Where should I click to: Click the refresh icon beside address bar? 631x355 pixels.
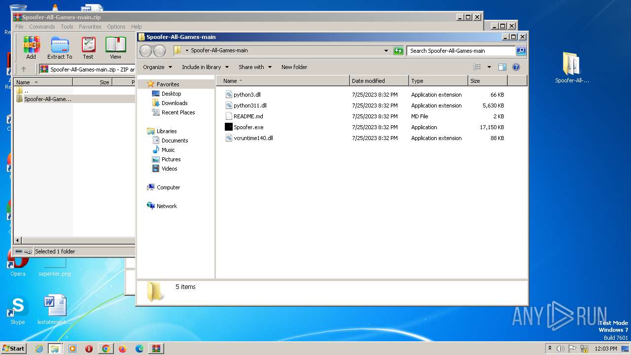click(x=398, y=50)
